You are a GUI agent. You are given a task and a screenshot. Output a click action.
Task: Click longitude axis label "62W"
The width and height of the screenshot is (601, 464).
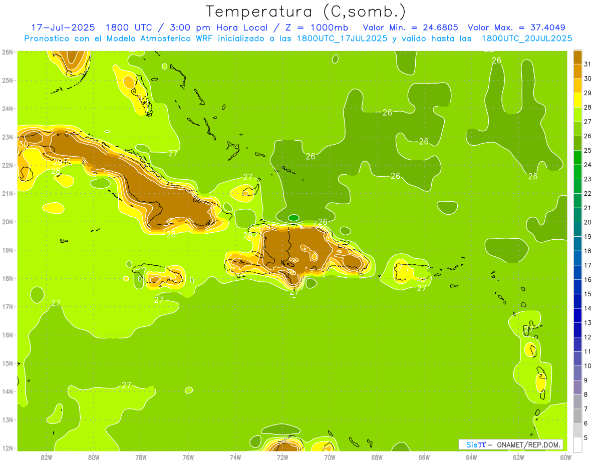[x=518, y=457]
